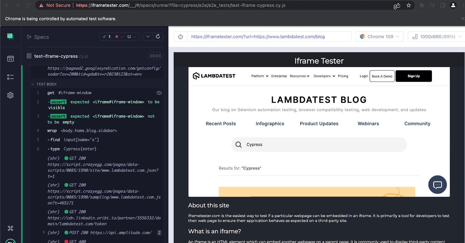
Task: Click the blog search input containing Cypress
Action: tap(319, 144)
